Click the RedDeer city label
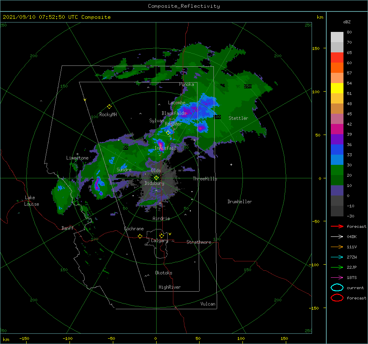This screenshot has width=368, height=344. (x=173, y=124)
